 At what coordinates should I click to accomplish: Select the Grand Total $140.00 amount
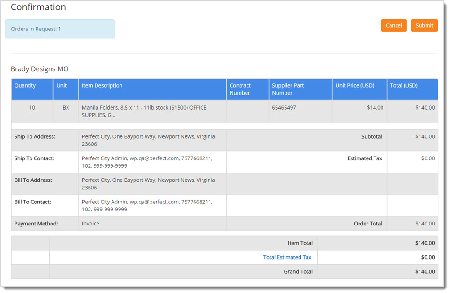[425, 272]
